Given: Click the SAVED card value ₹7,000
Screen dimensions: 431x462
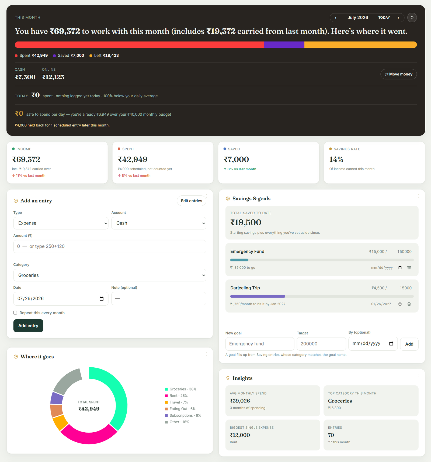Looking at the screenshot, I should click(236, 159).
